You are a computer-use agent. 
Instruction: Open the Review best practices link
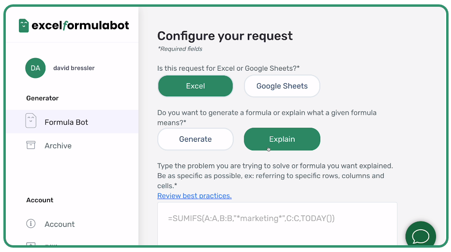pos(195,196)
